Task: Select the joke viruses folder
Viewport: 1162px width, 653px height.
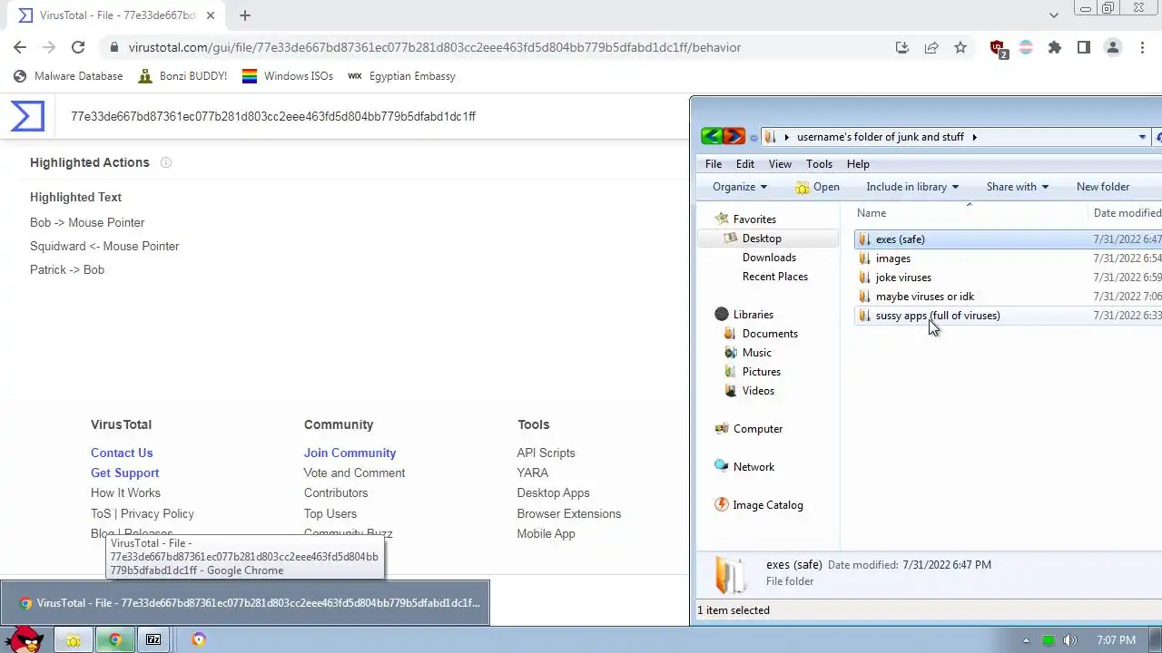Action: [x=903, y=278]
